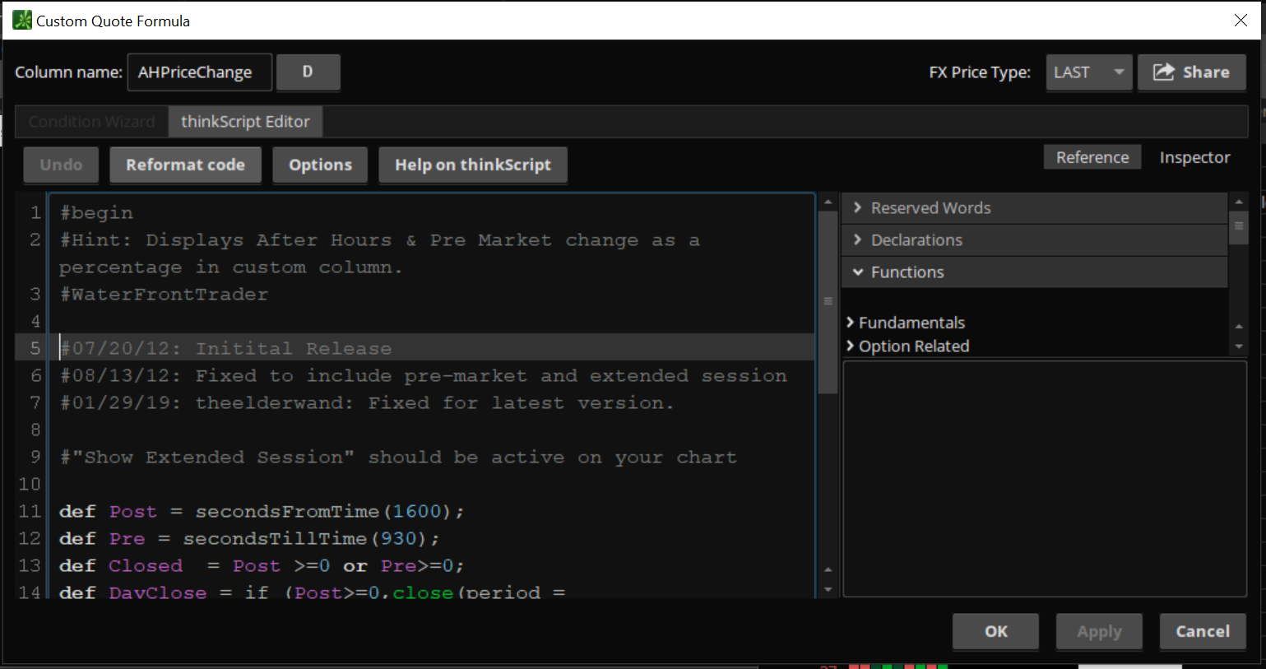This screenshot has height=669, width=1266.
Task: Click the thinkorswim app icon in title bar
Action: click(22, 21)
